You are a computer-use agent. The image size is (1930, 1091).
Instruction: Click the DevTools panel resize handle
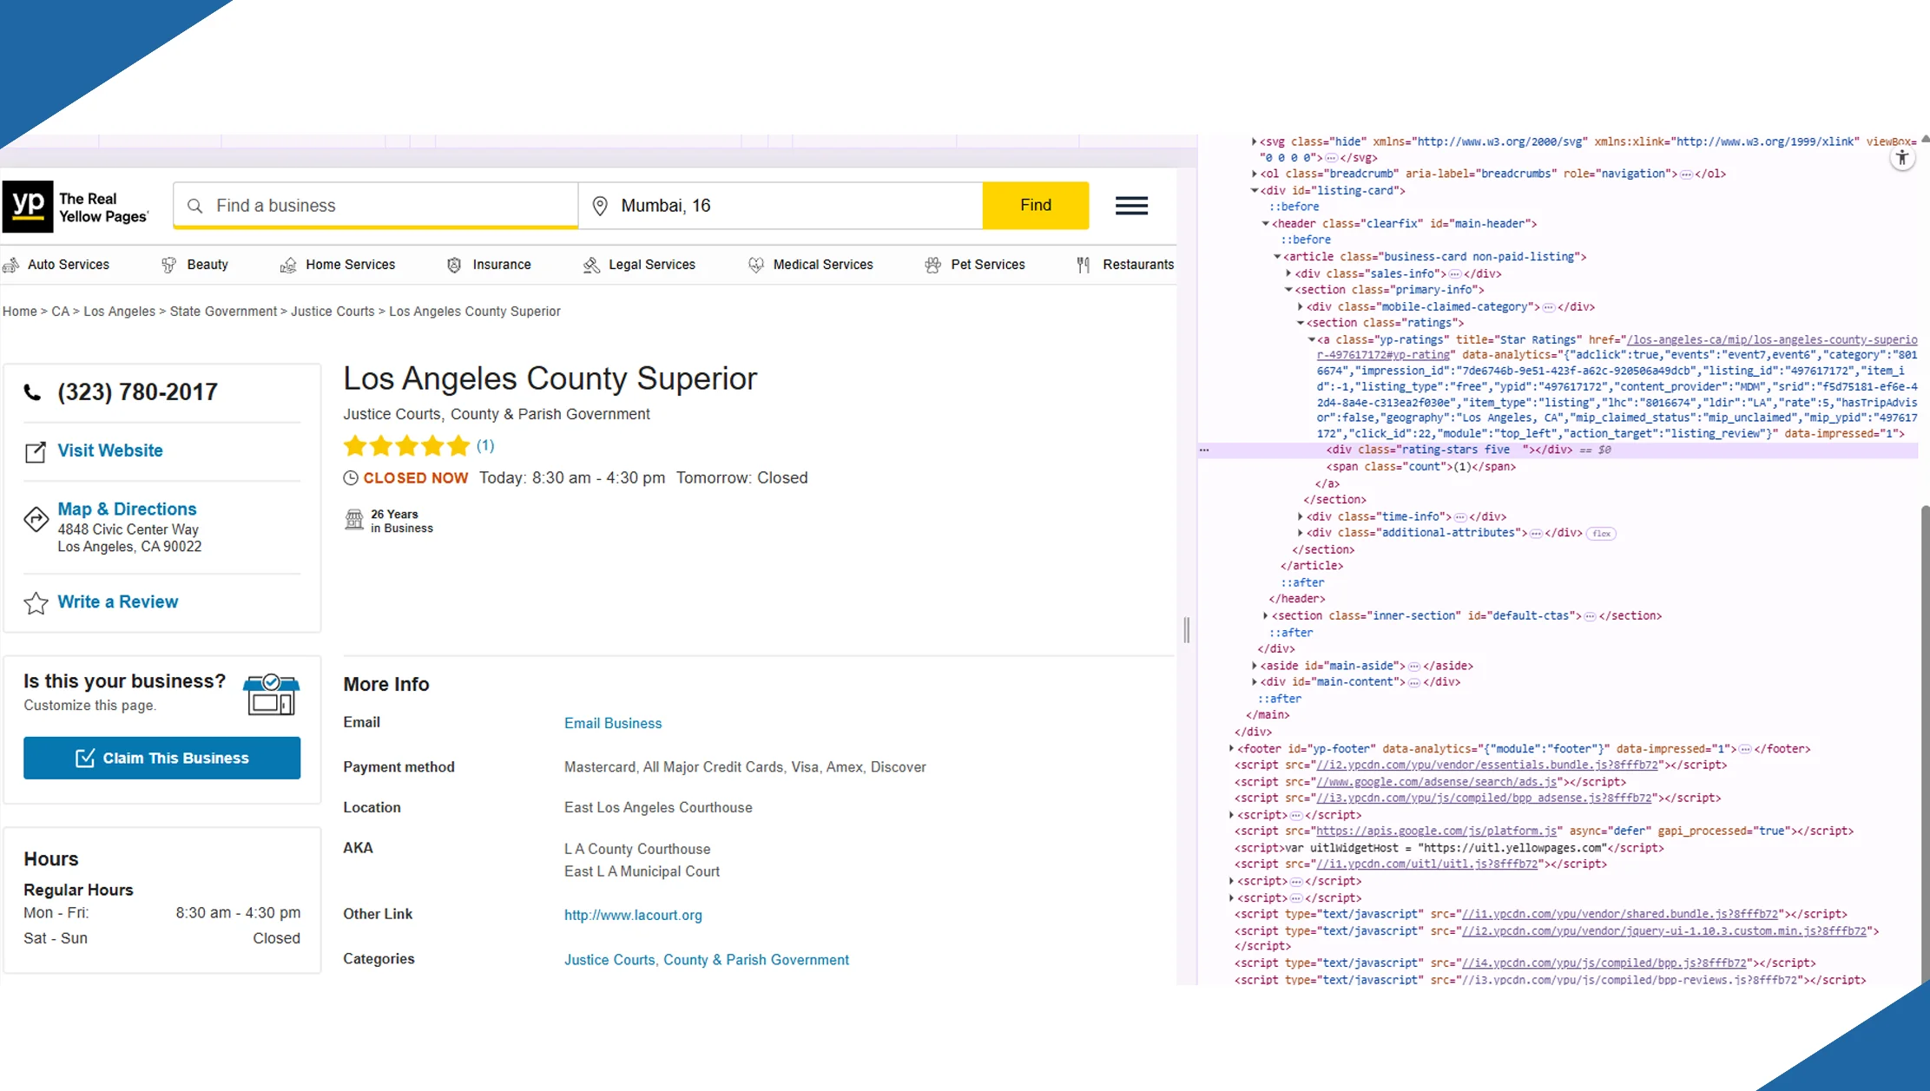pos(1187,629)
